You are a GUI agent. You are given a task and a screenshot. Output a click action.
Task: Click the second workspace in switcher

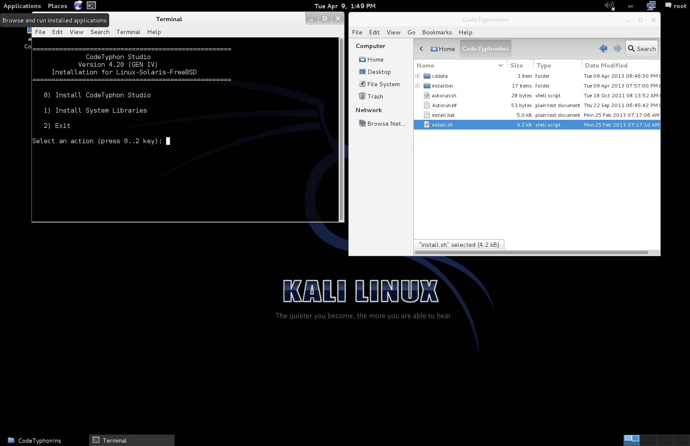648,440
